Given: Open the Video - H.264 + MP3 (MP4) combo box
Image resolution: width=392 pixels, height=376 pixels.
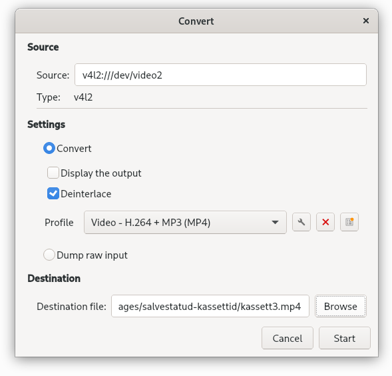Looking at the screenshot, I should [x=185, y=223].
